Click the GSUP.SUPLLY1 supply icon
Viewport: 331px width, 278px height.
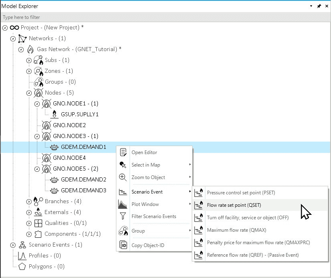tap(55, 115)
